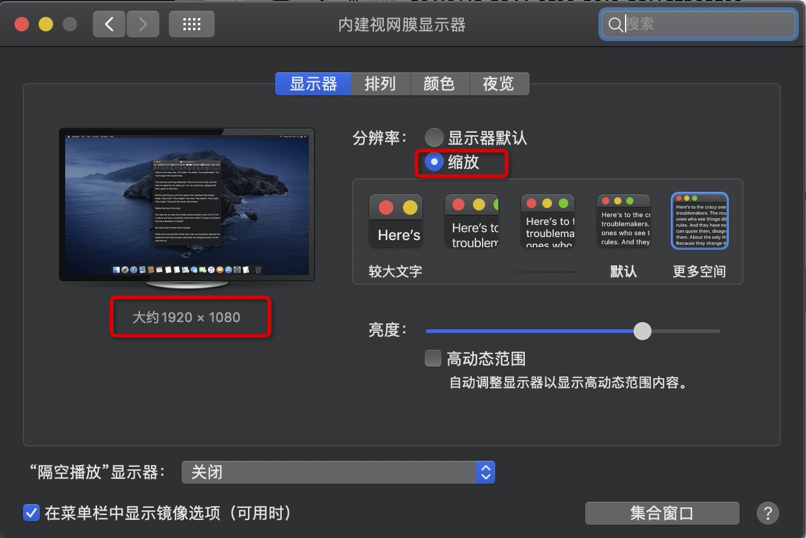
Task: Select the 较大文字 scaling preset
Action: pos(395,221)
